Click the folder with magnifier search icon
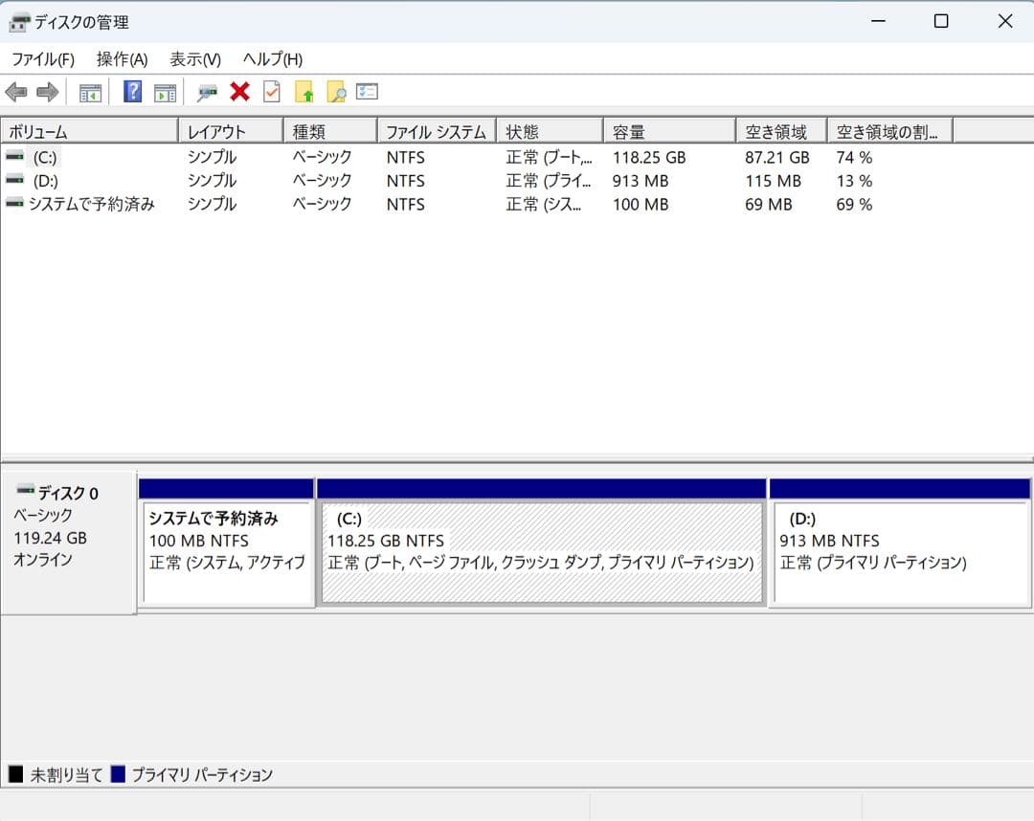 [x=336, y=92]
